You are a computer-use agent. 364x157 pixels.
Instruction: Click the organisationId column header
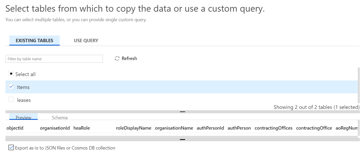coord(55,128)
